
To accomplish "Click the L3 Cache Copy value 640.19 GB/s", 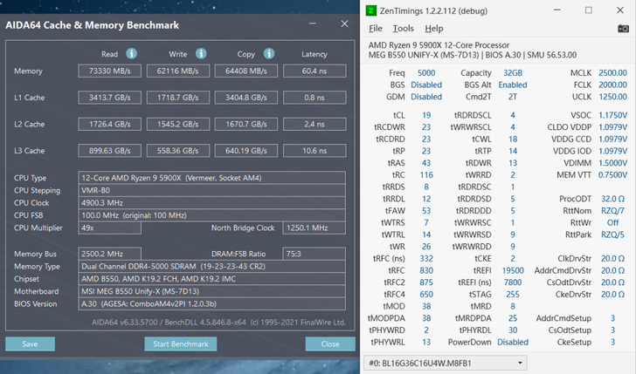I will tap(246, 151).
